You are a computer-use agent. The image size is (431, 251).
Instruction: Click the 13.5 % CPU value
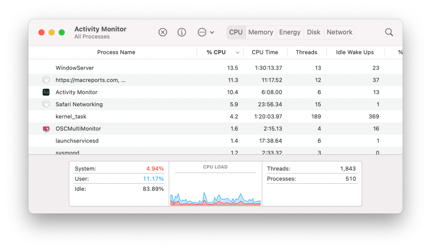232,68
